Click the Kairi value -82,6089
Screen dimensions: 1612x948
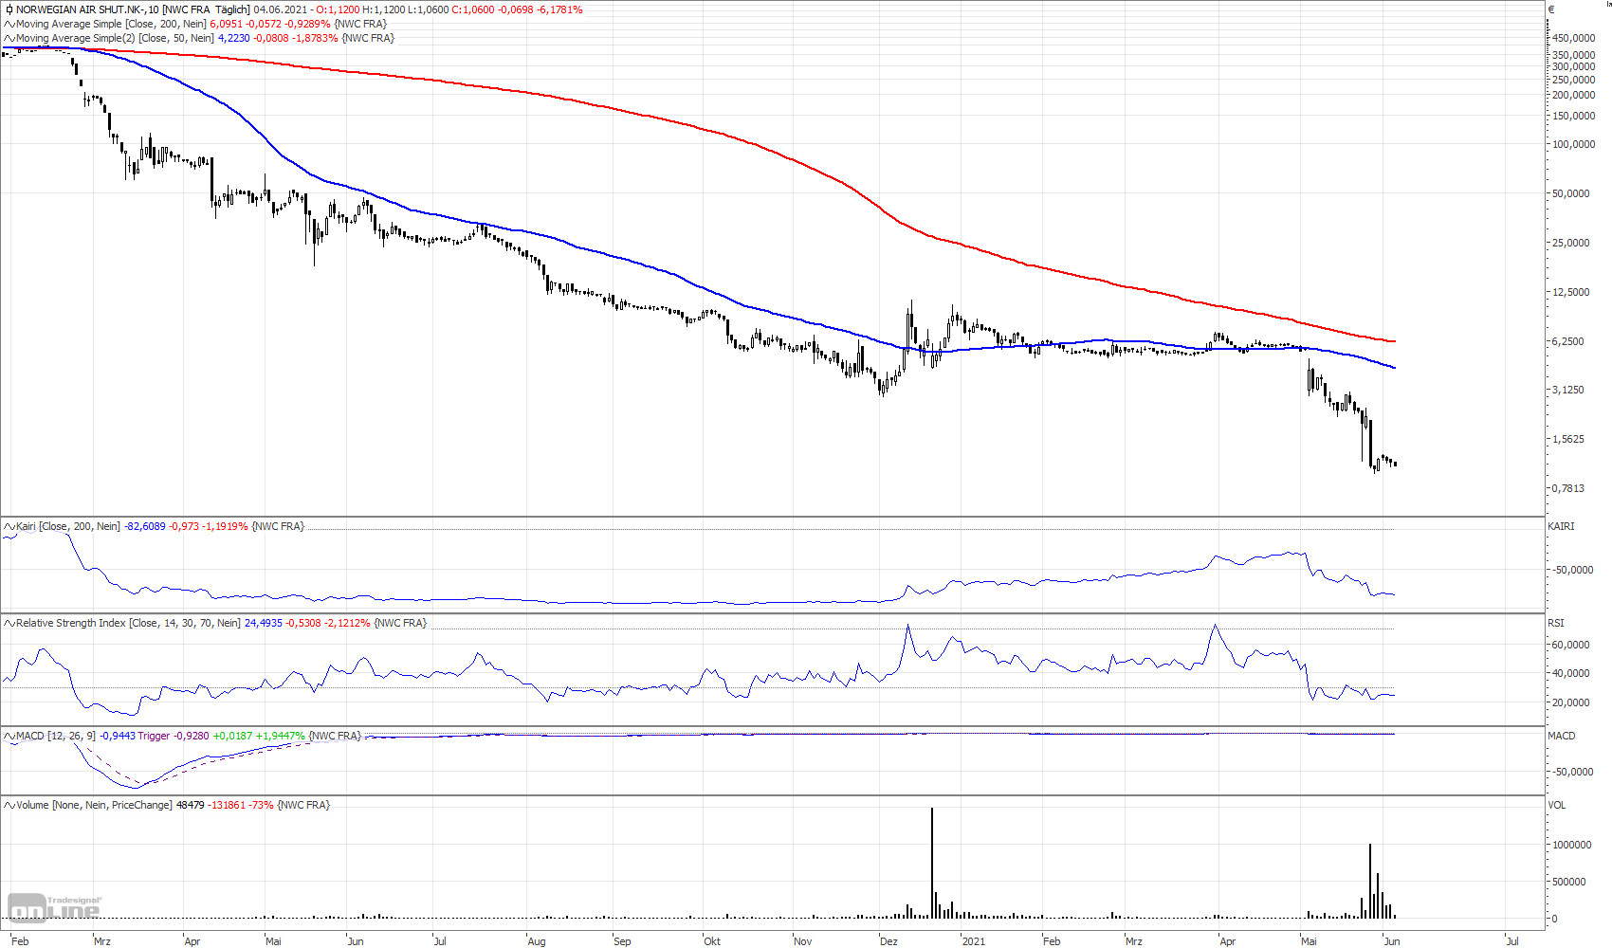coord(145,526)
